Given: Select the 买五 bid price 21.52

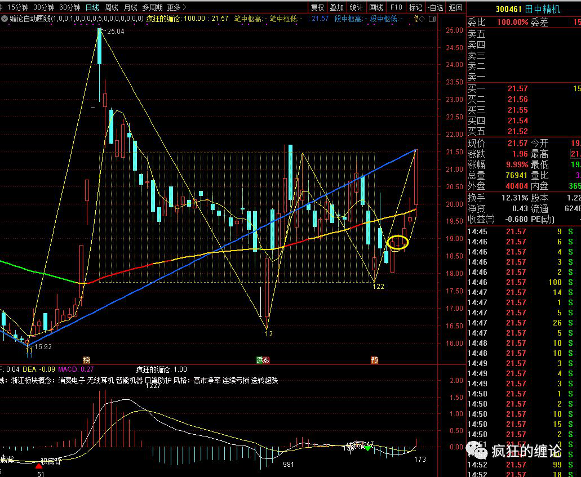Looking at the screenshot, I should point(518,131).
